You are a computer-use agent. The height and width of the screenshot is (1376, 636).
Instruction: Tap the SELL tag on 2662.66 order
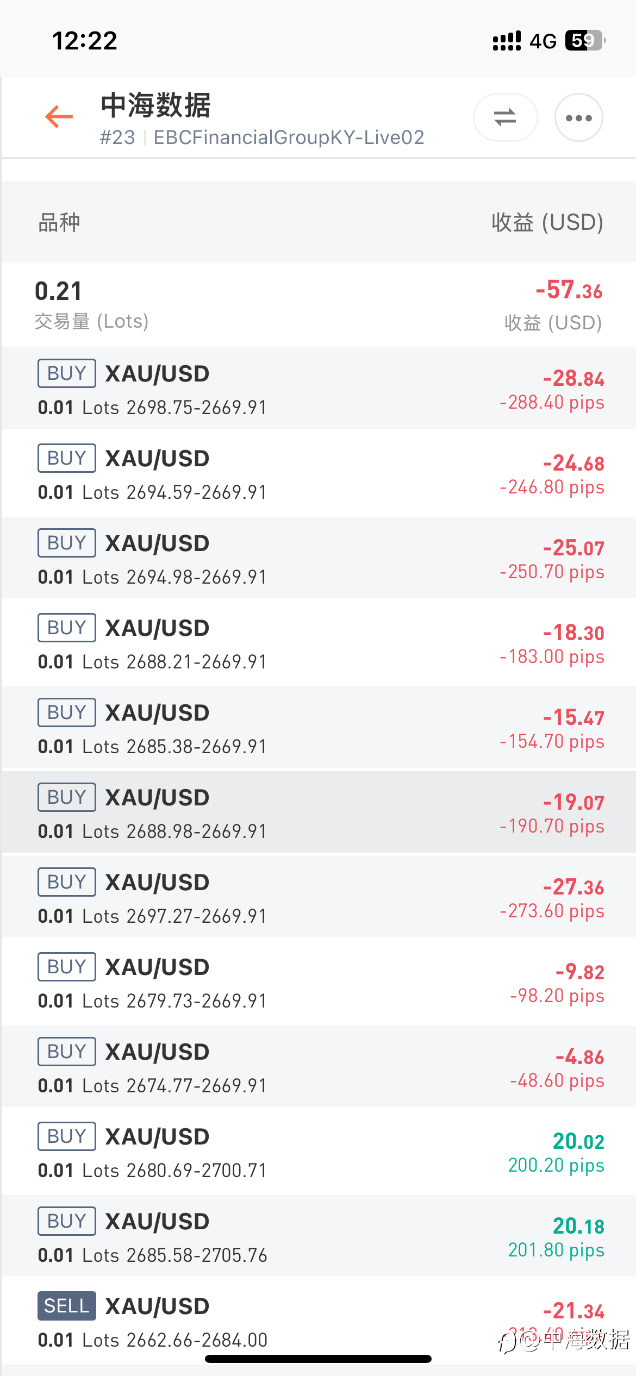click(x=67, y=1306)
